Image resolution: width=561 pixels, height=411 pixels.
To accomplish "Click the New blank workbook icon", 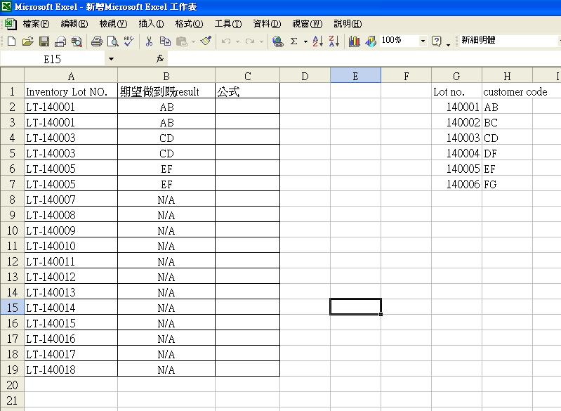I will [x=11, y=41].
